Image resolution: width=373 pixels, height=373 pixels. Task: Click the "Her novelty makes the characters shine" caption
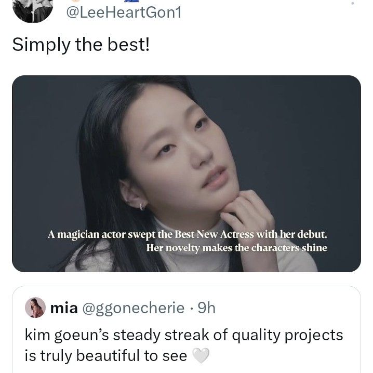click(237, 248)
